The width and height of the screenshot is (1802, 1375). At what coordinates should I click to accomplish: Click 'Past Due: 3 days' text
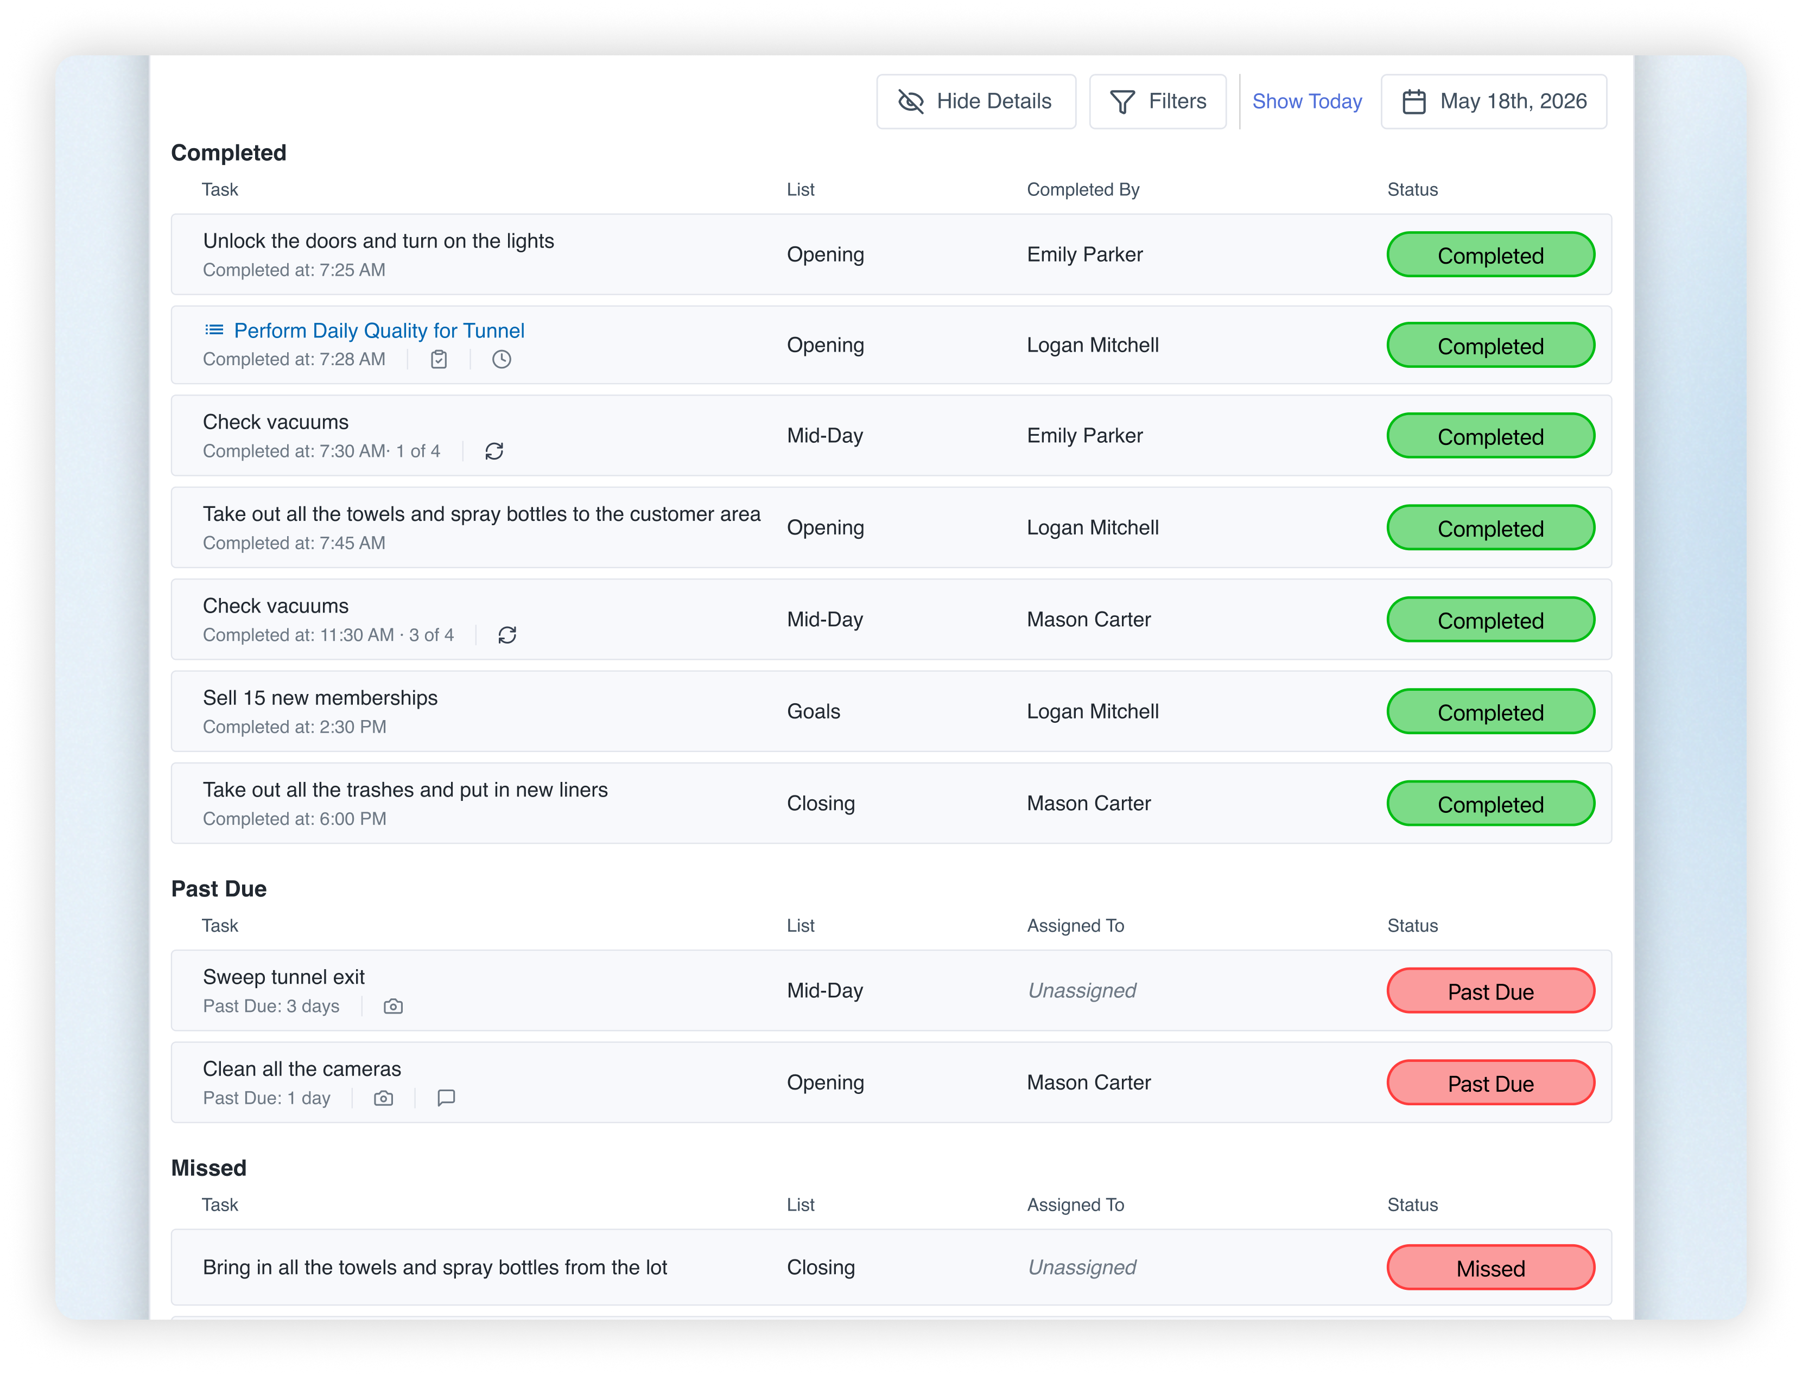[x=271, y=1006]
